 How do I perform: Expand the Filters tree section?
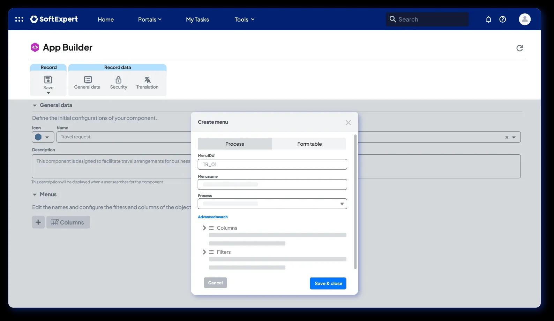(204, 252)
